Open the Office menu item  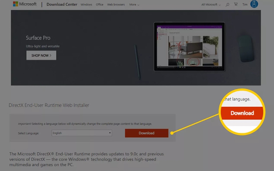point(100,5)
